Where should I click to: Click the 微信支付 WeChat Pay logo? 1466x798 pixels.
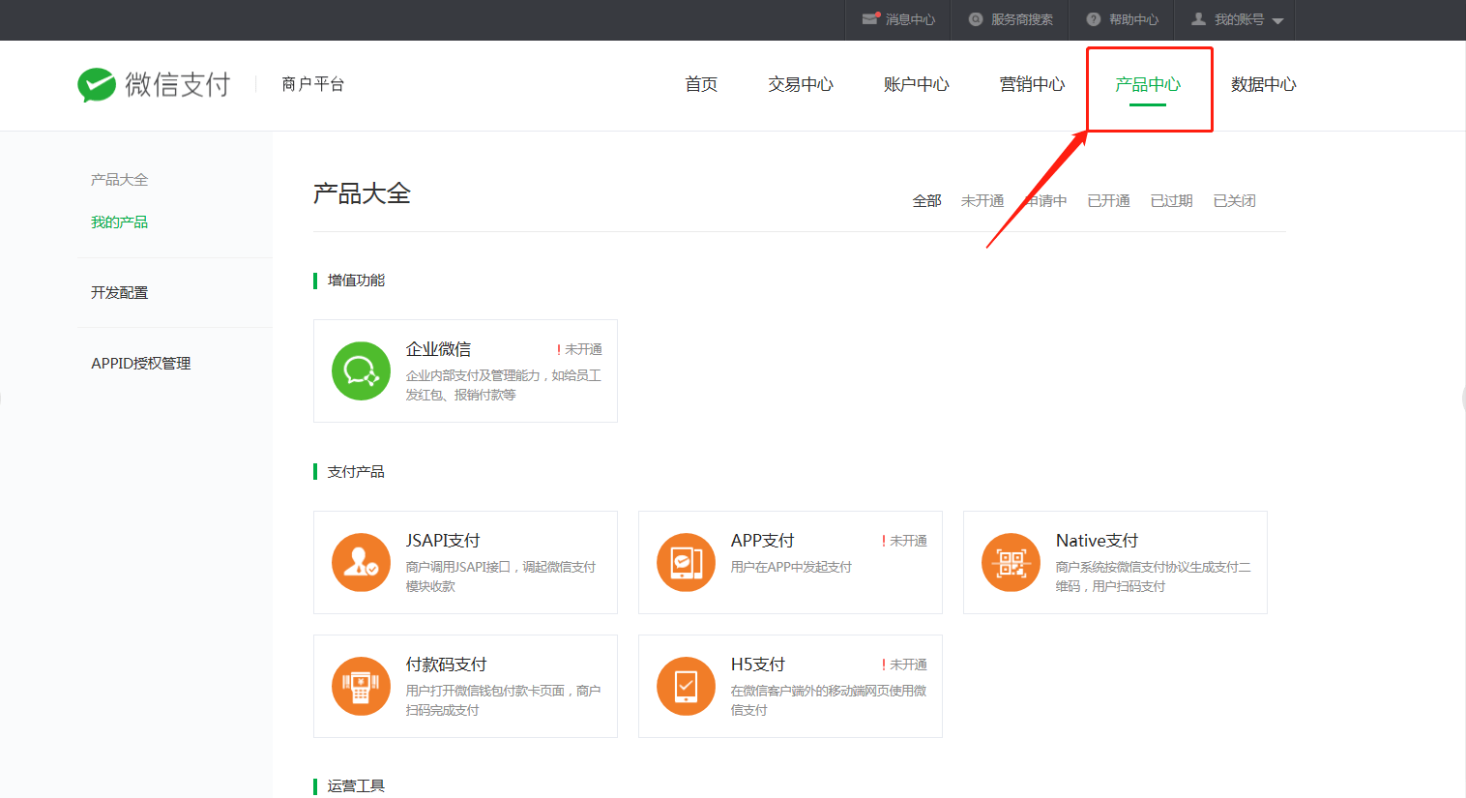pyautogui.click(x=153, y=85)
